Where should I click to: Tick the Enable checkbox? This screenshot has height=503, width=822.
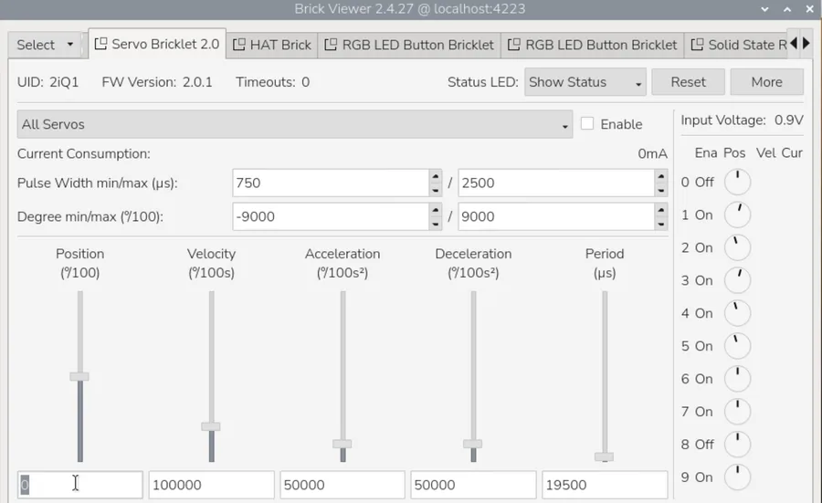587,123
